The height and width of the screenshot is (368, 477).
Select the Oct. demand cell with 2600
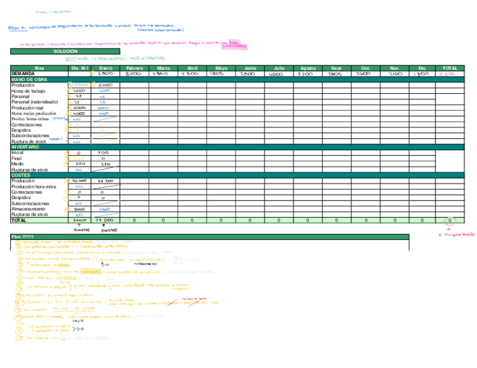click(x=366, y=74)
